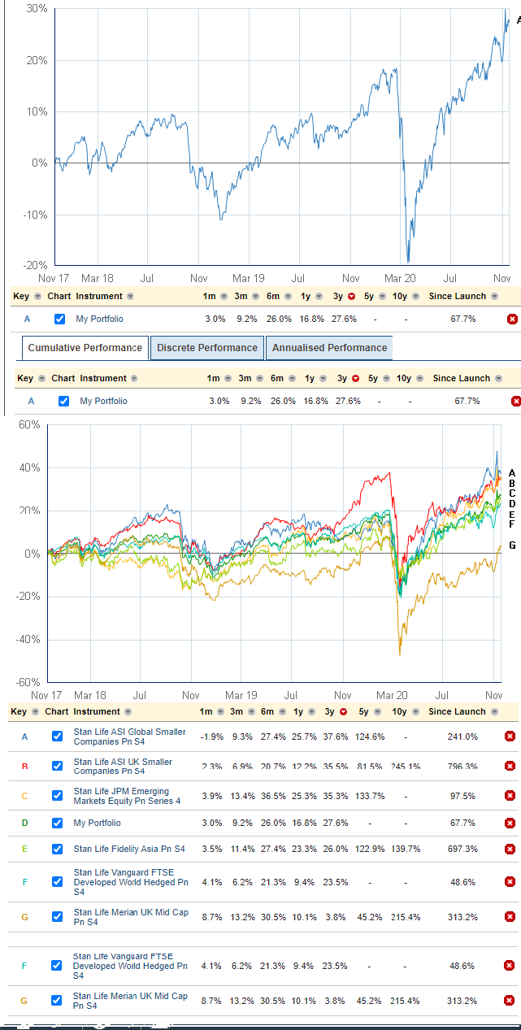Delete the JPM Emerging Markets Equity fund row

point(510,797)
